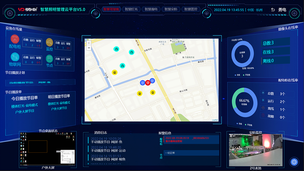304x171 pixels.
Task: Zoom out the map with minus button
Action: click(x=89, y=48)
